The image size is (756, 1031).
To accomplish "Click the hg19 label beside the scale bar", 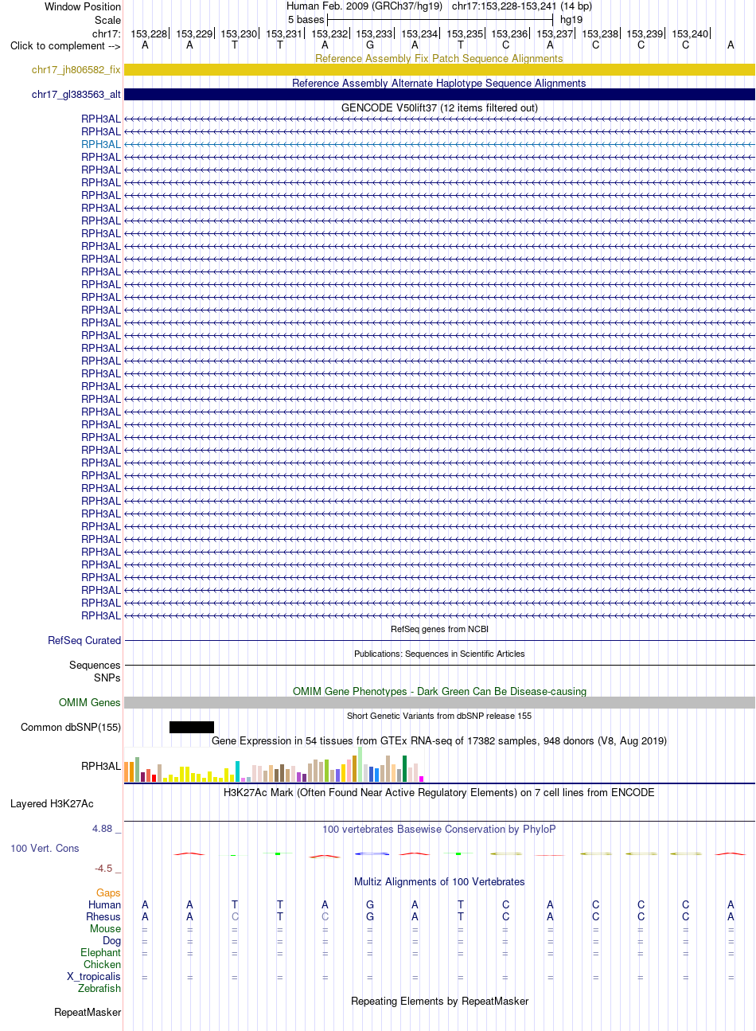I will point(571,19).
